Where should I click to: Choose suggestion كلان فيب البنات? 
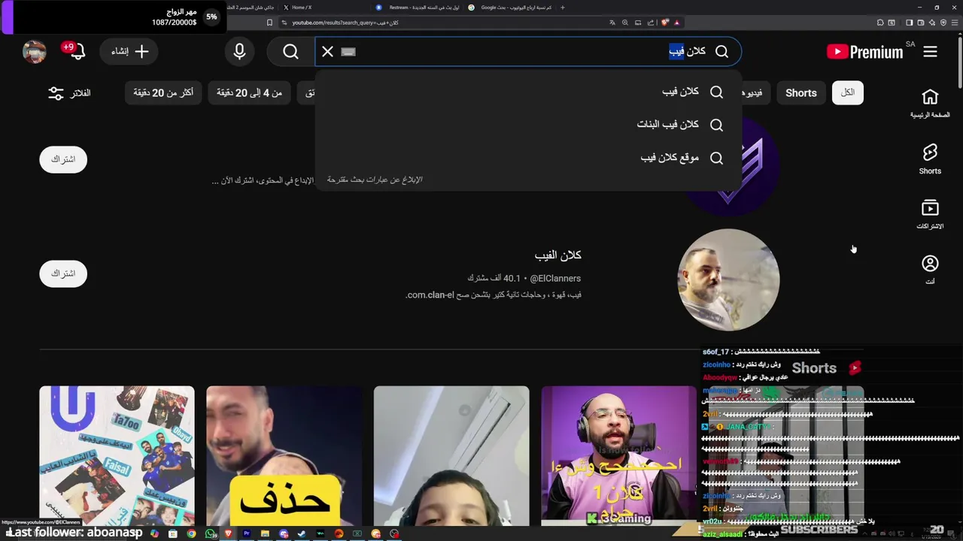(x=528, y=125)
